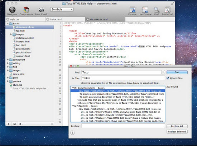The height and width of the screenshot is (146, 197).
Task: Click the add (+) button in sidebar footer
Action: point(8,124)
